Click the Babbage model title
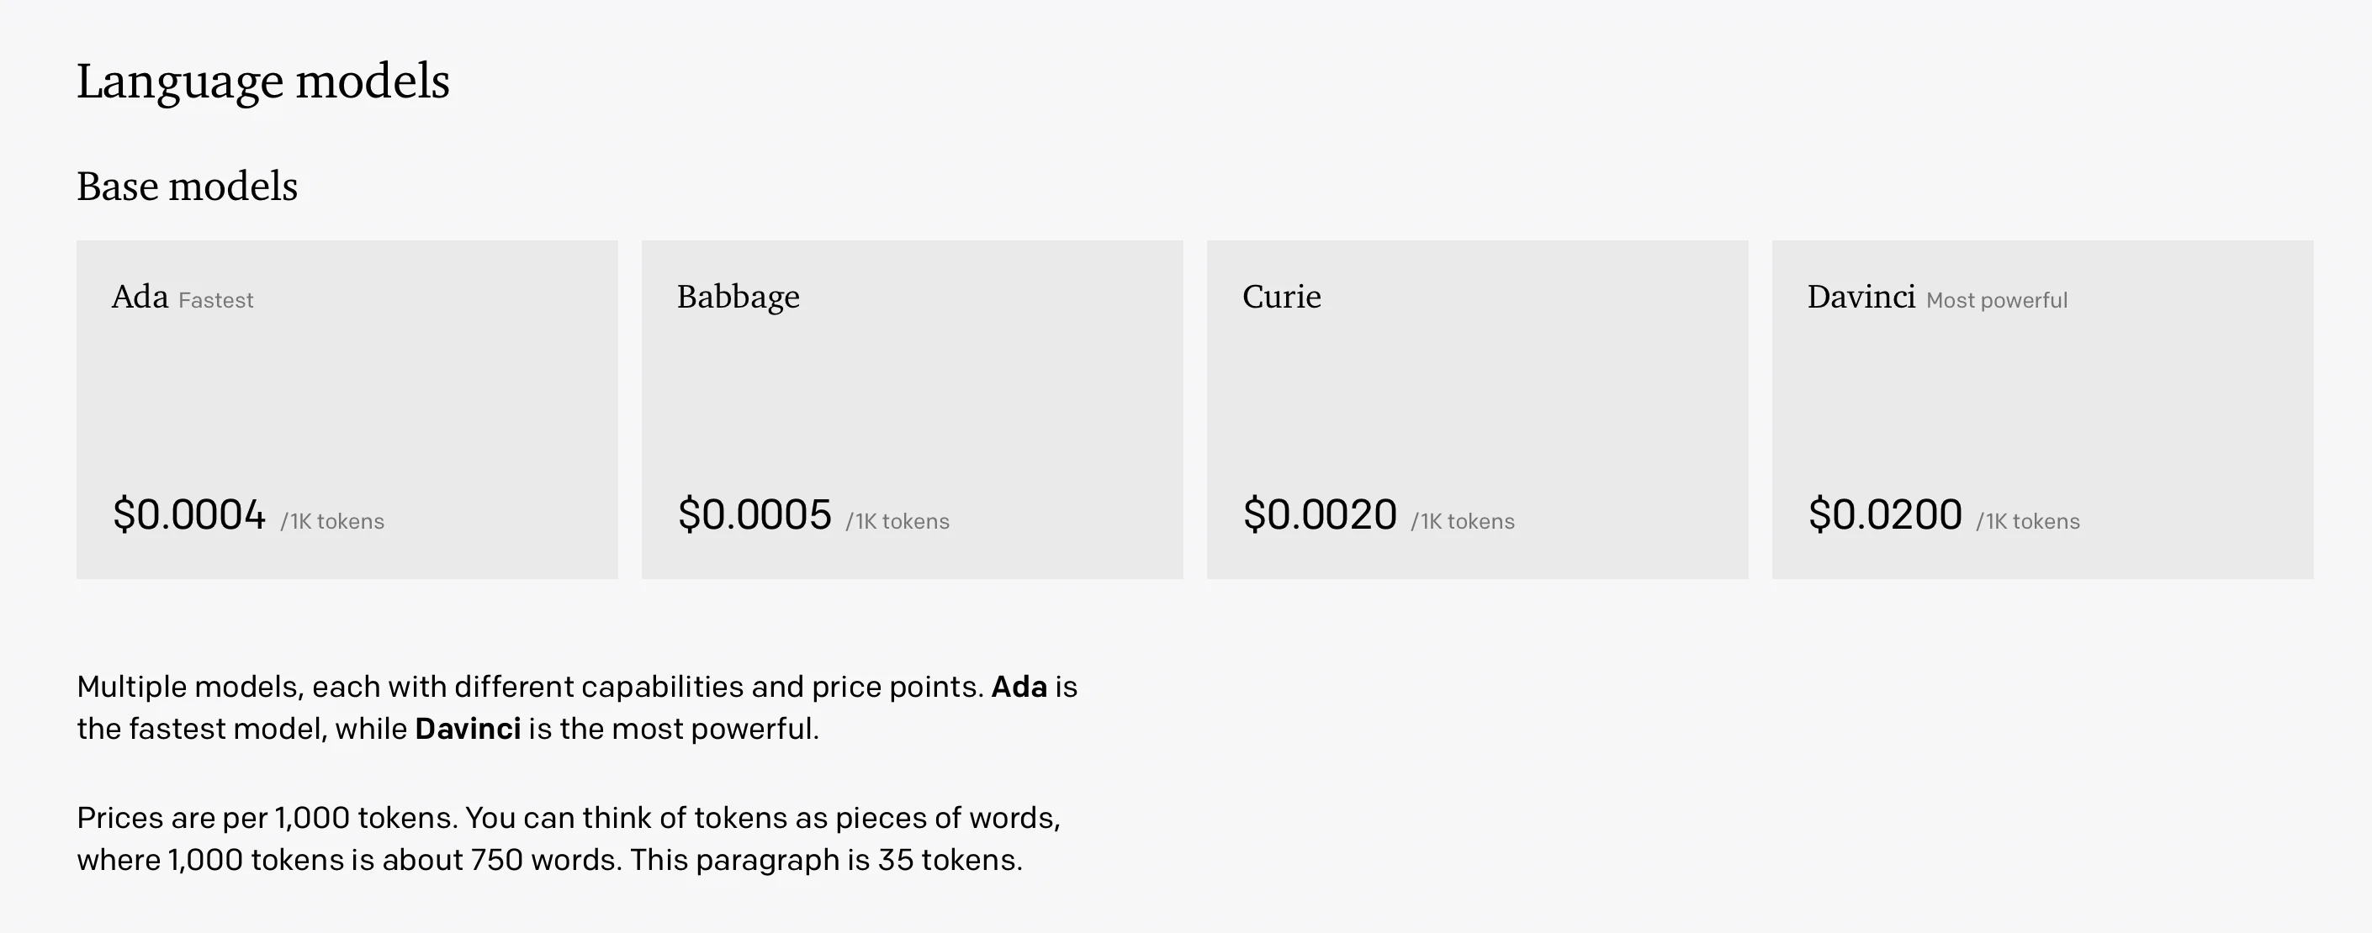 (739, 298)
